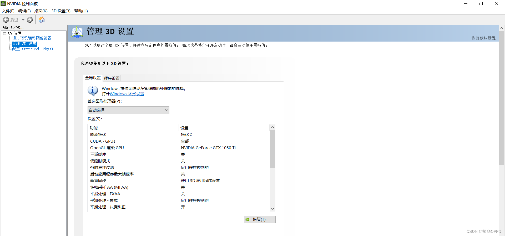This screenshot has width=505, height=236.
Task: Select the 各向异性过滤 row
Action: click(x=179, y=168)
